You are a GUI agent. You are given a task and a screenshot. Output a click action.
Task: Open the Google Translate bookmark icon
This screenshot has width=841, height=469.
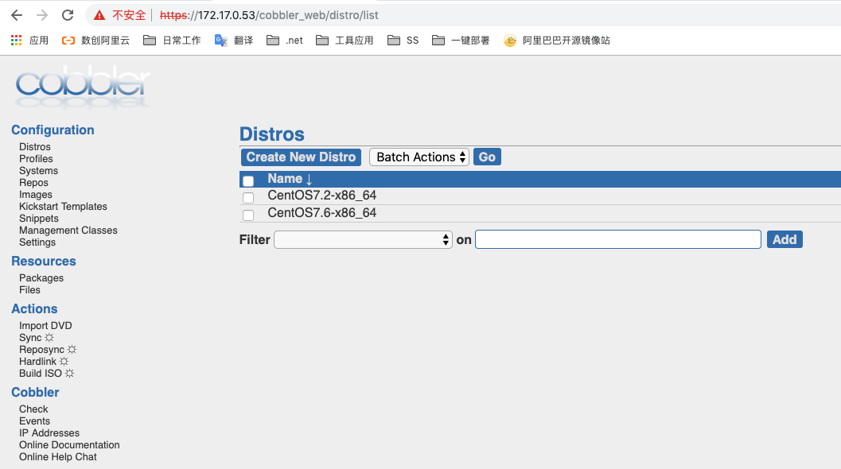click(x=221, y=40)
